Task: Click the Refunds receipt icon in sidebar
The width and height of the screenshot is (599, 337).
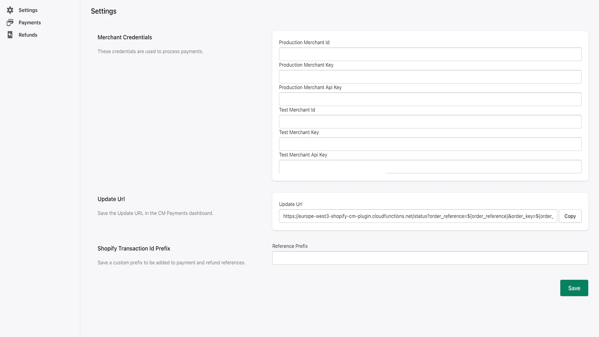Action: click(x=10, y=35)
